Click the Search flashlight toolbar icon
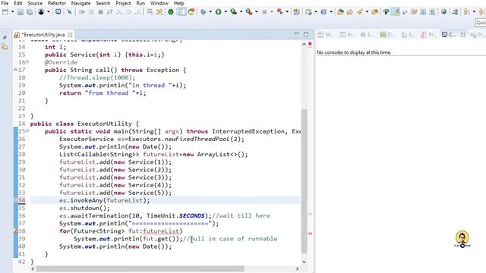The image size is (486, 273). 359,12
